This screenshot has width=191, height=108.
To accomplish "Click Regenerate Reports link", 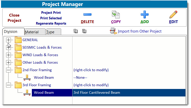I will [x=51, y=24].
